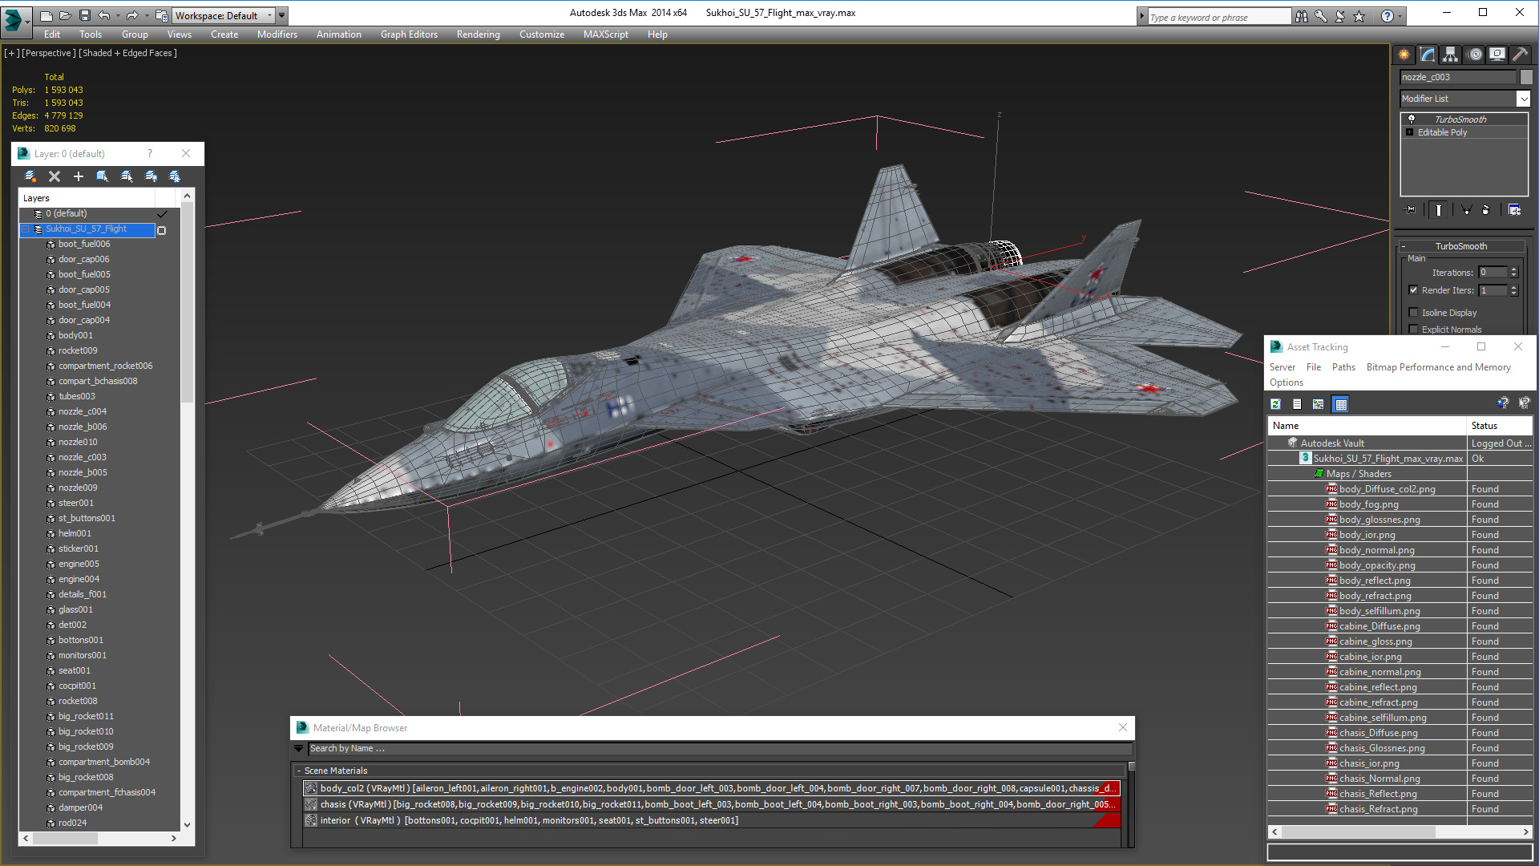Open the Paths menu in Asset Tracking
The image size is (1539, 866).
tap(1343, 367)
